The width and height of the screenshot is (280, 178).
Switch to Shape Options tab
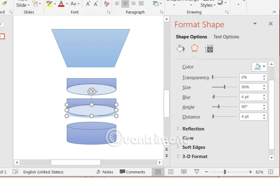(x=191, y=37)
